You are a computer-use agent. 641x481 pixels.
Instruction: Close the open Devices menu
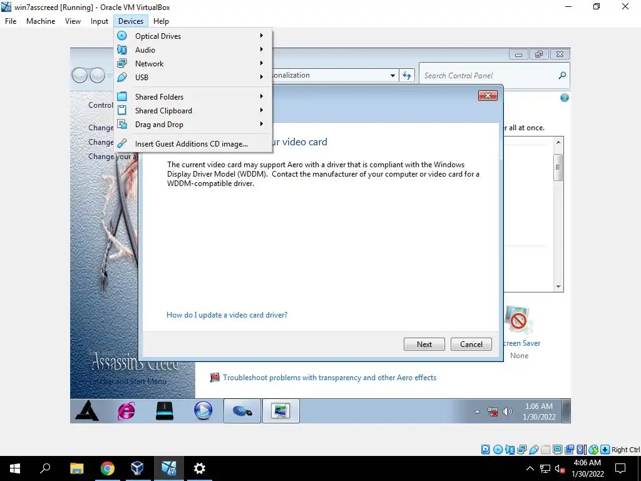point(131,21)
